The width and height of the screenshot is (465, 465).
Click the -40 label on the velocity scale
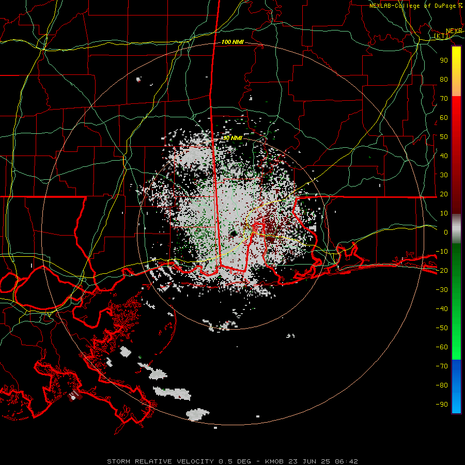(x=442, y=309)
